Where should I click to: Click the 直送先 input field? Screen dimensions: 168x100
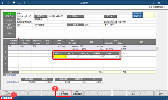coord(25,28)
